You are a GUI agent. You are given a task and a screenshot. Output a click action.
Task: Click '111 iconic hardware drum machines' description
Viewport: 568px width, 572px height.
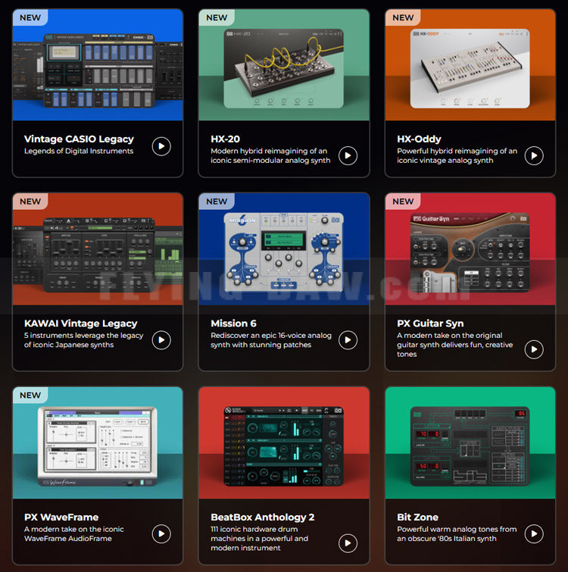click(260, 539)
